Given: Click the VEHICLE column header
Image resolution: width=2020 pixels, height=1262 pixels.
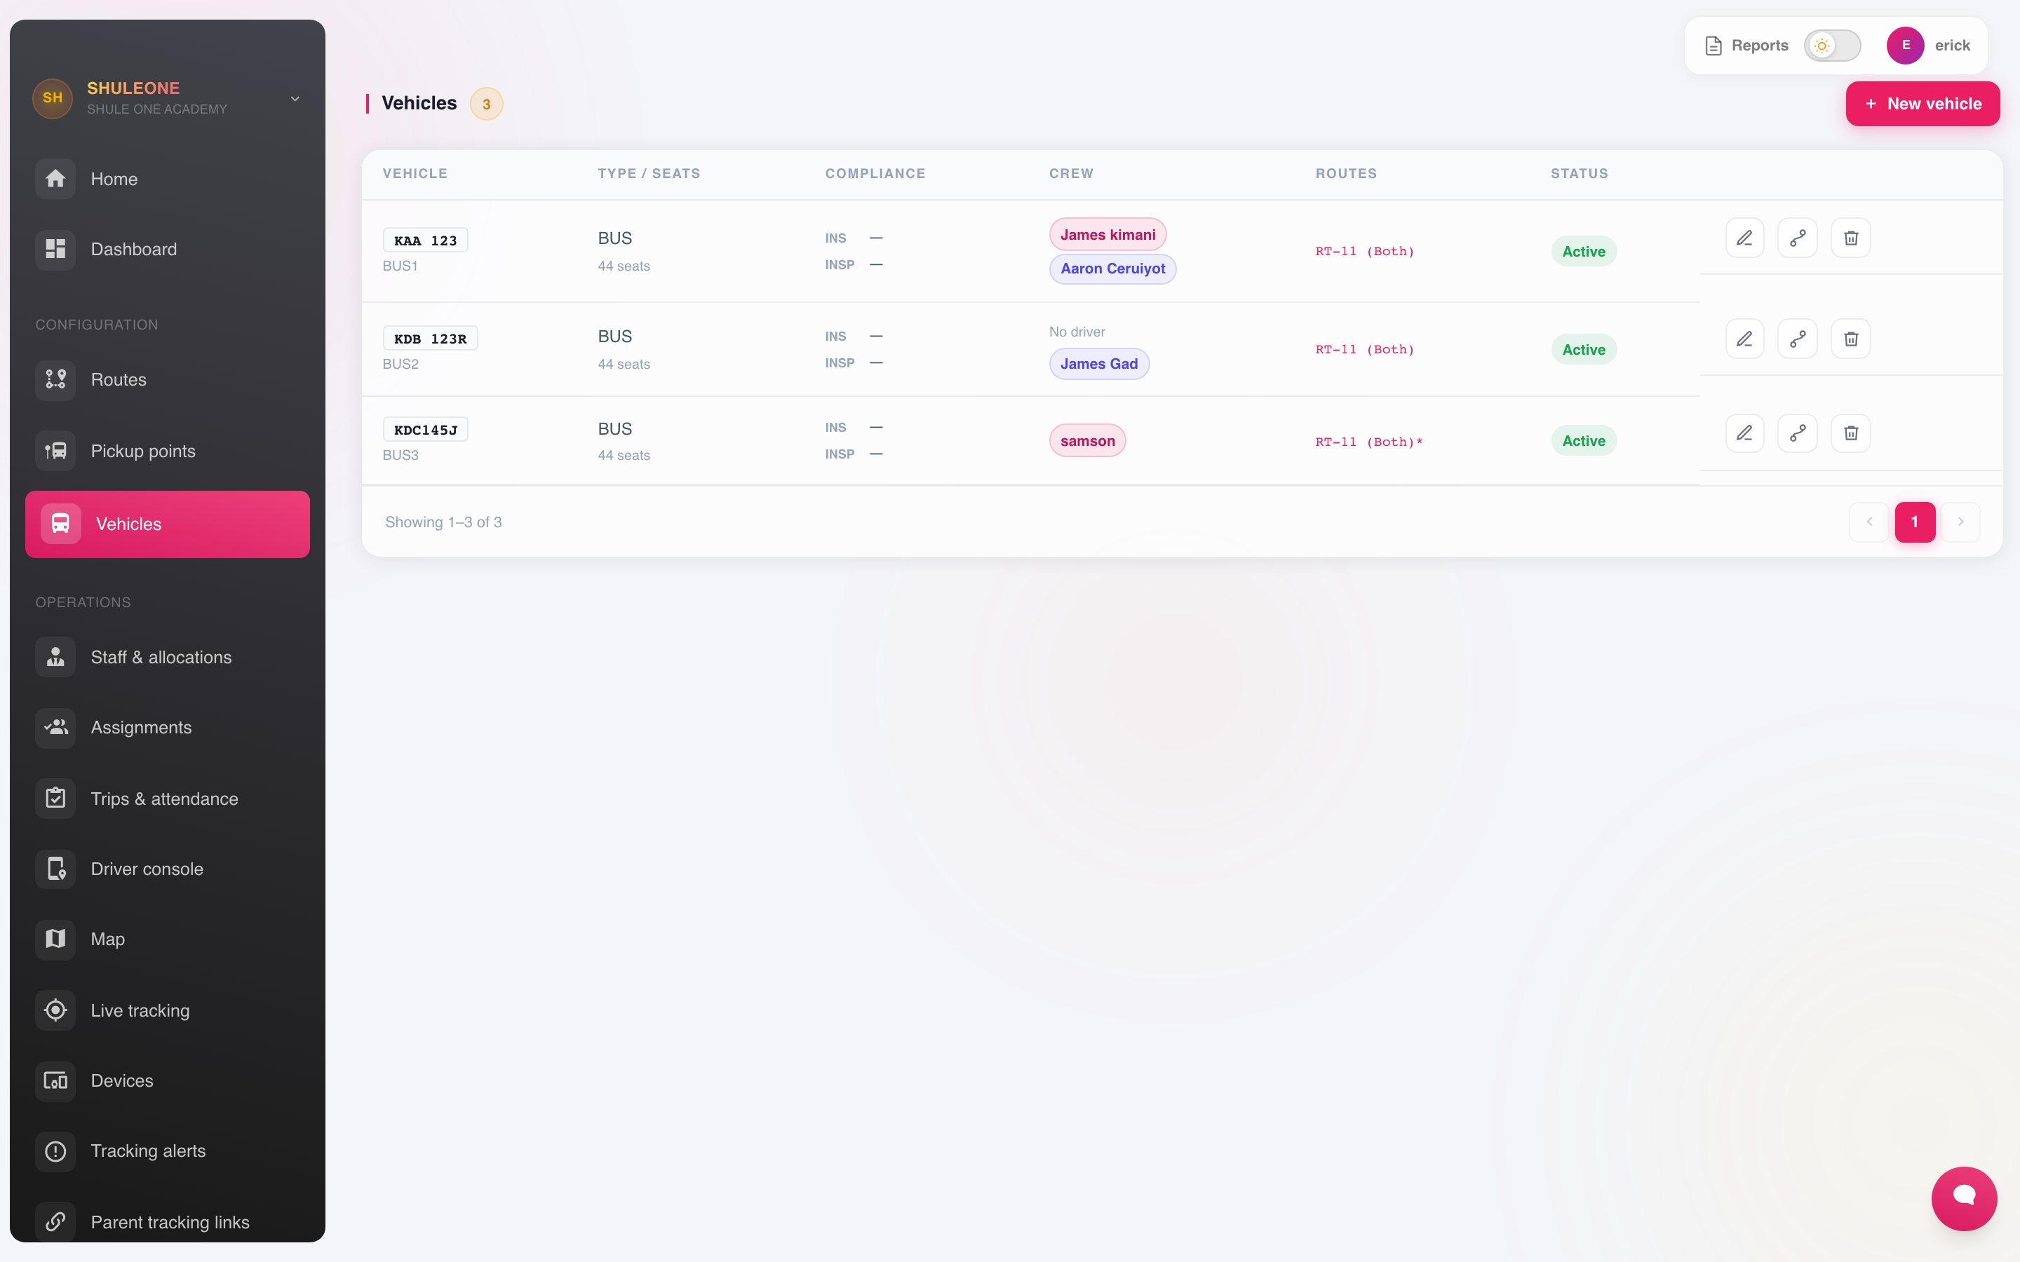Looking at the screenshot, I should 415,174.
